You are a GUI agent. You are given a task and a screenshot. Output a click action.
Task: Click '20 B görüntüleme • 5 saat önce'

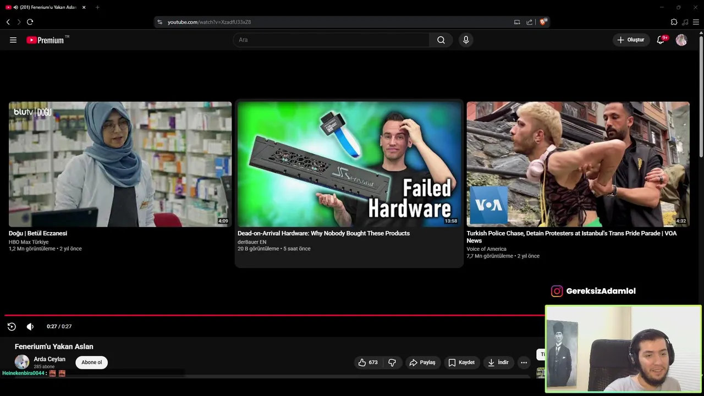(x=274, y=249)
